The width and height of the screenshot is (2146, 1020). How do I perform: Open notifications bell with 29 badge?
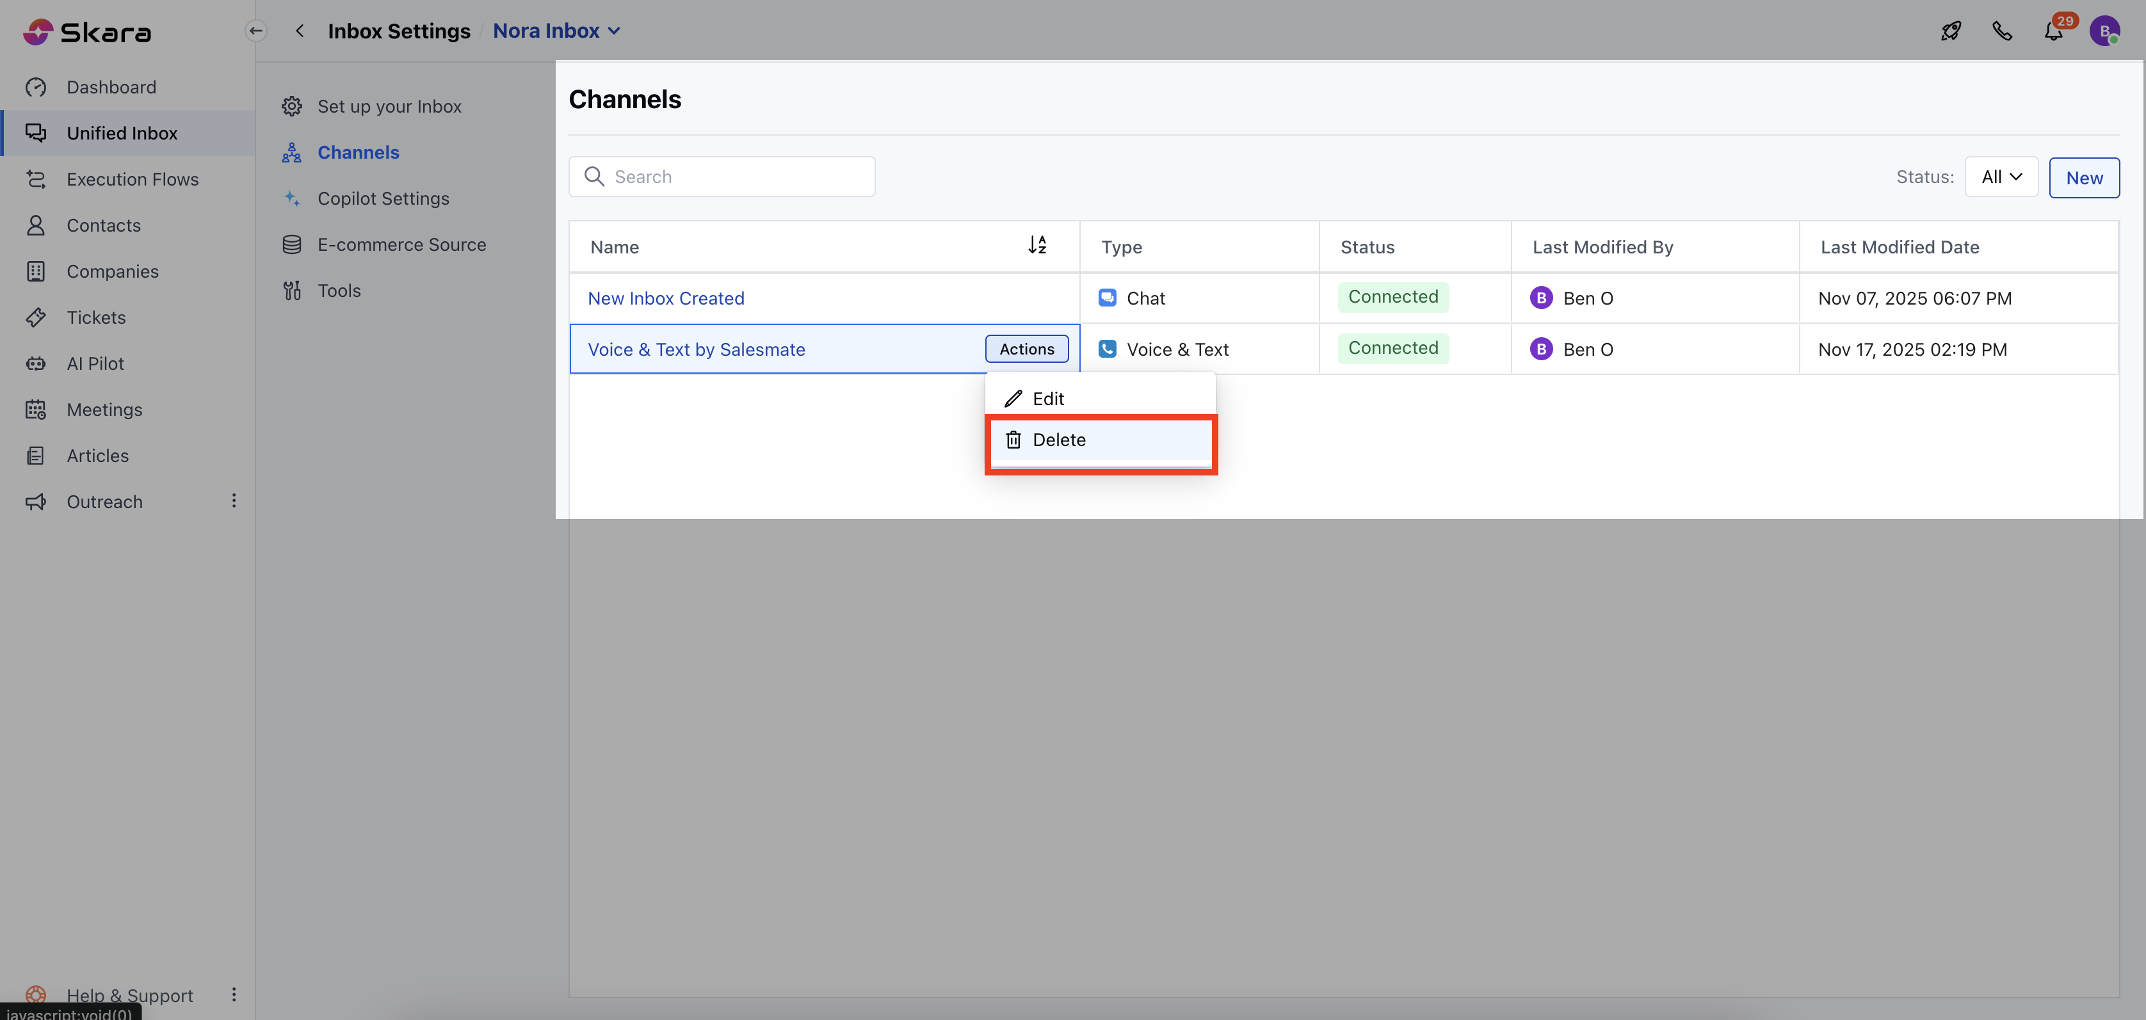[2054, 31]
